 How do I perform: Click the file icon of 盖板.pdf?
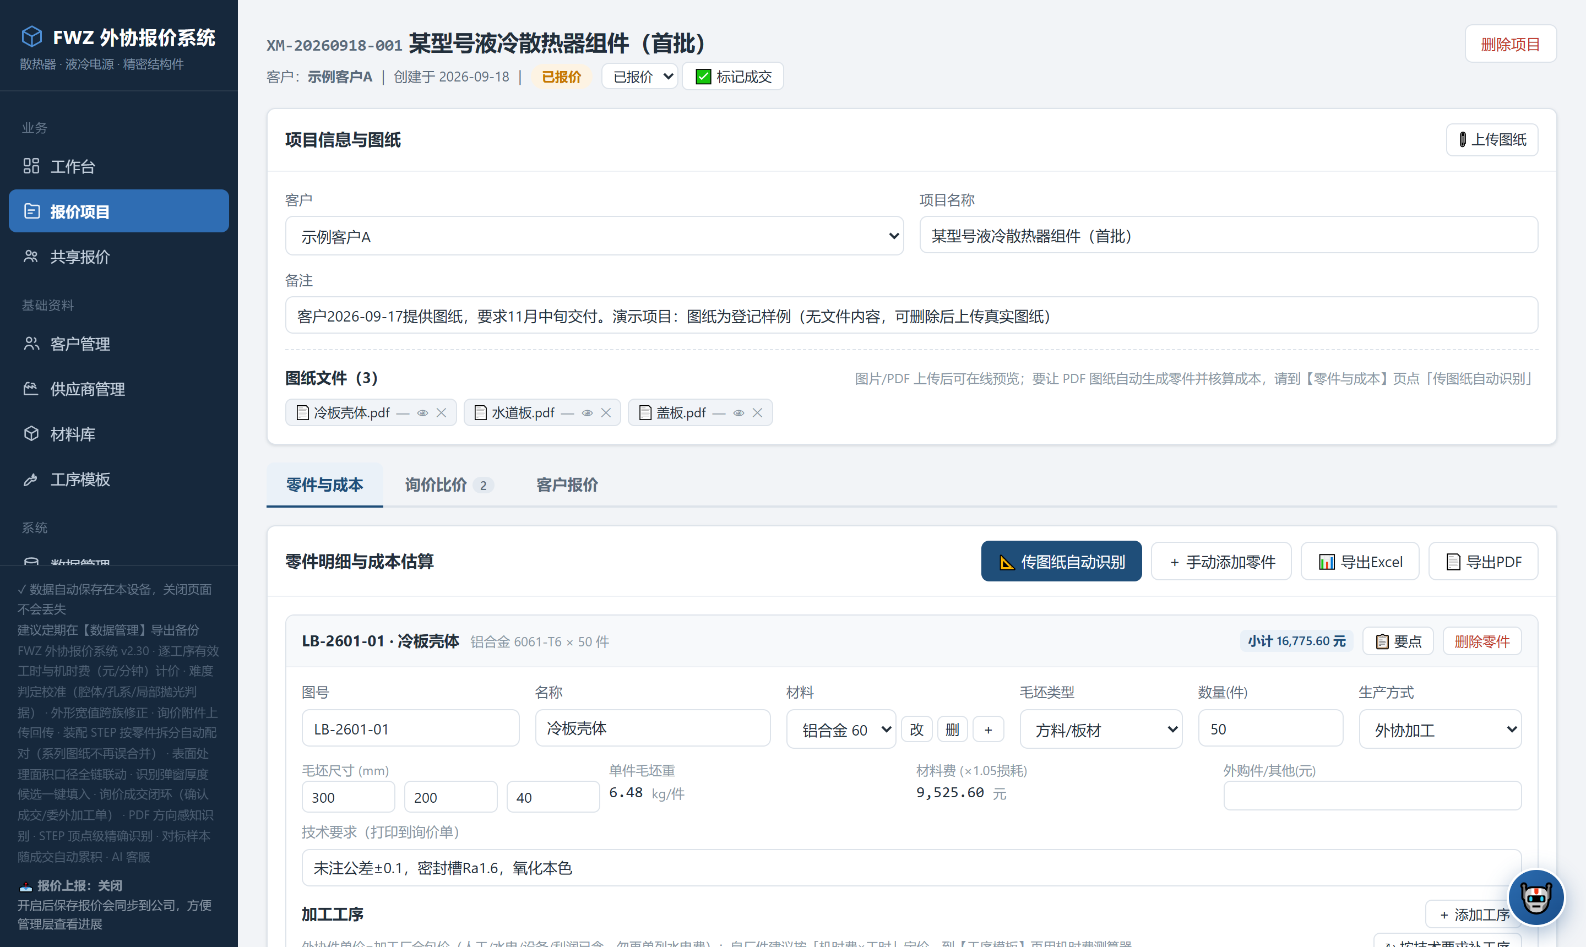[645, 413]
